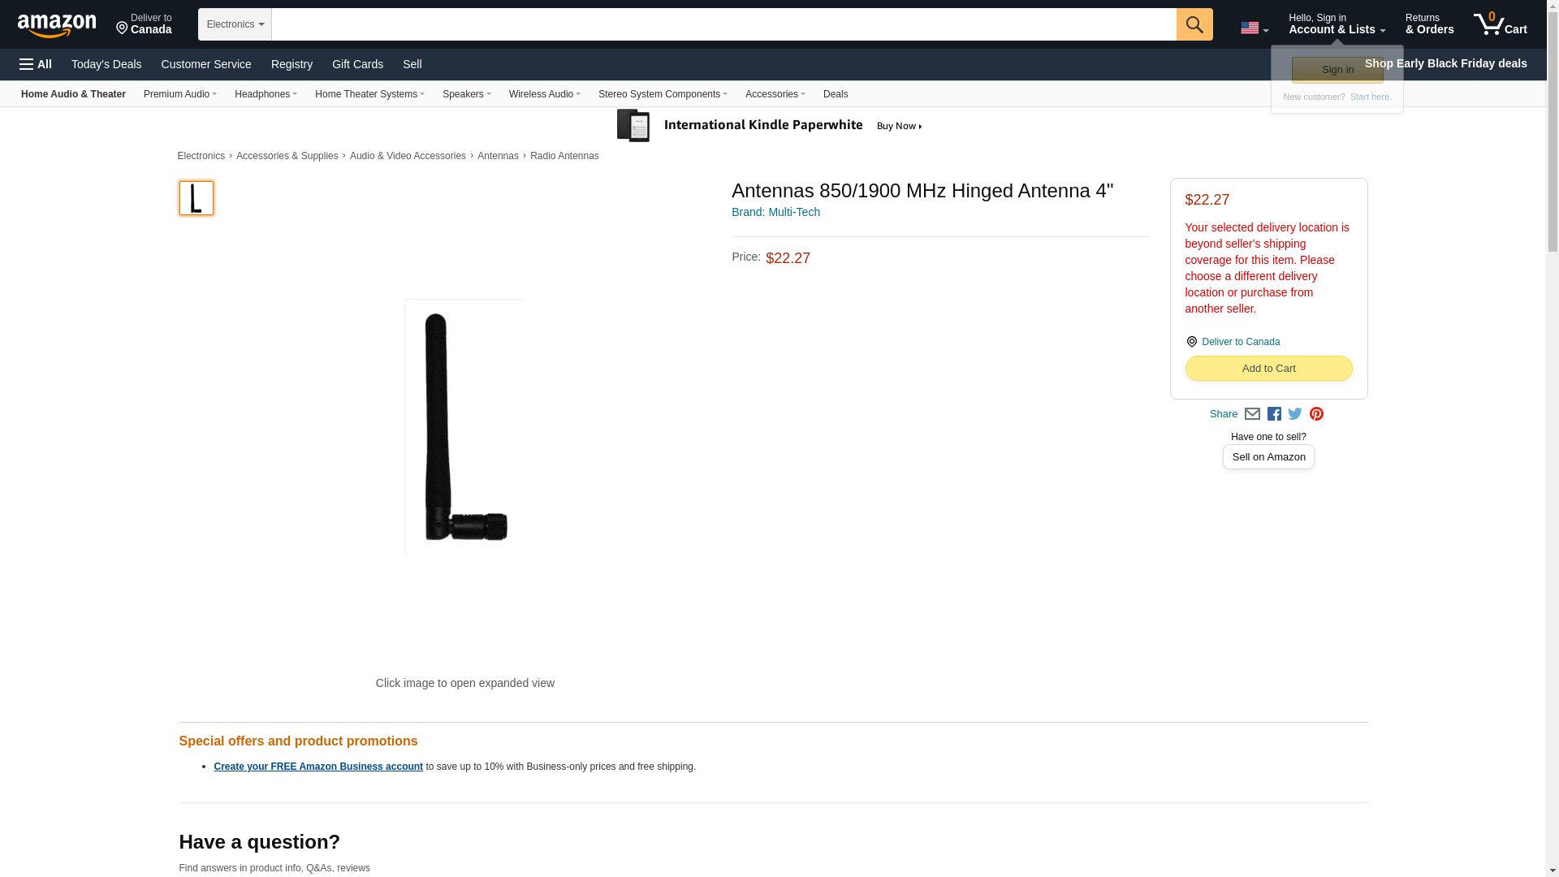
Task: Click into the search input field
Action: point(723,24)
